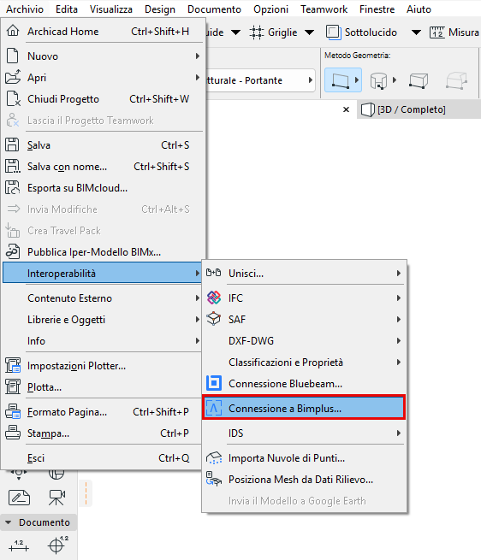The image size is (481, 560).
Task: Click the Posiziona Mesh survey icon
Action: click(214, 479)
